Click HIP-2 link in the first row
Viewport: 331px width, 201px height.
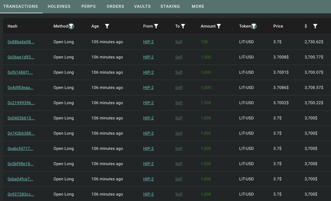[148, 42]
